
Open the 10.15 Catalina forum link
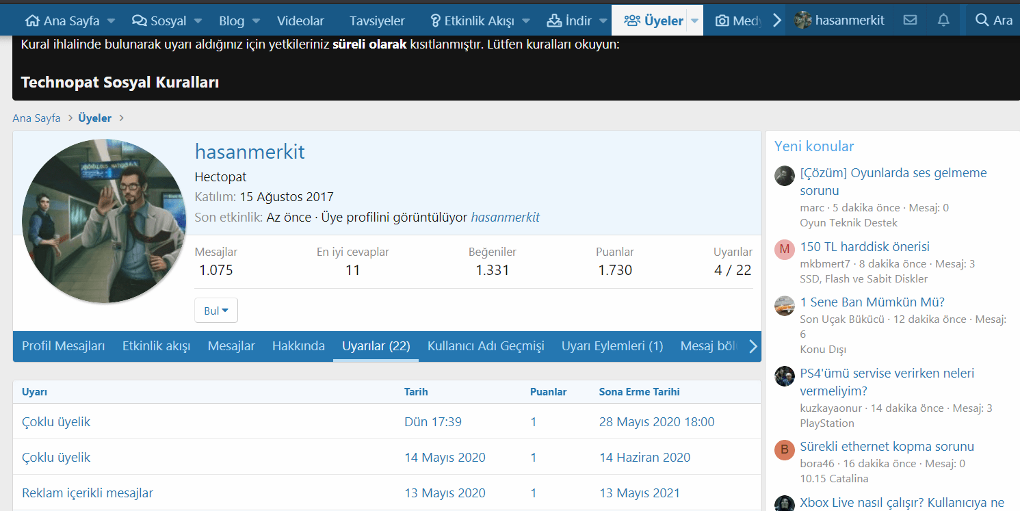834,479
